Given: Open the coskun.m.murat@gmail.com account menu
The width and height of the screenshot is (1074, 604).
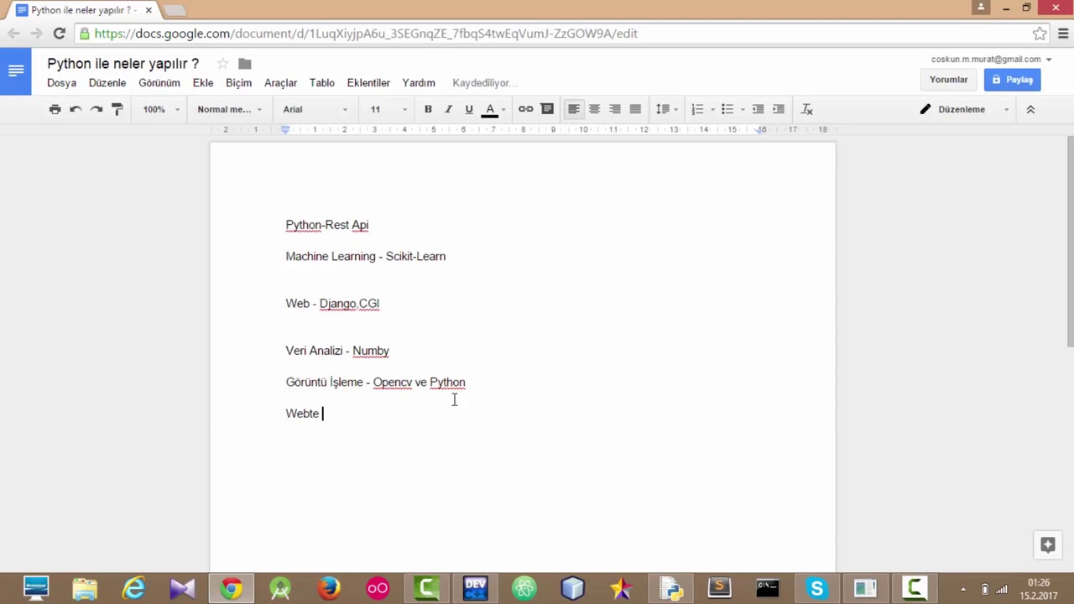Looking at the screenshot, I should 991,60.
